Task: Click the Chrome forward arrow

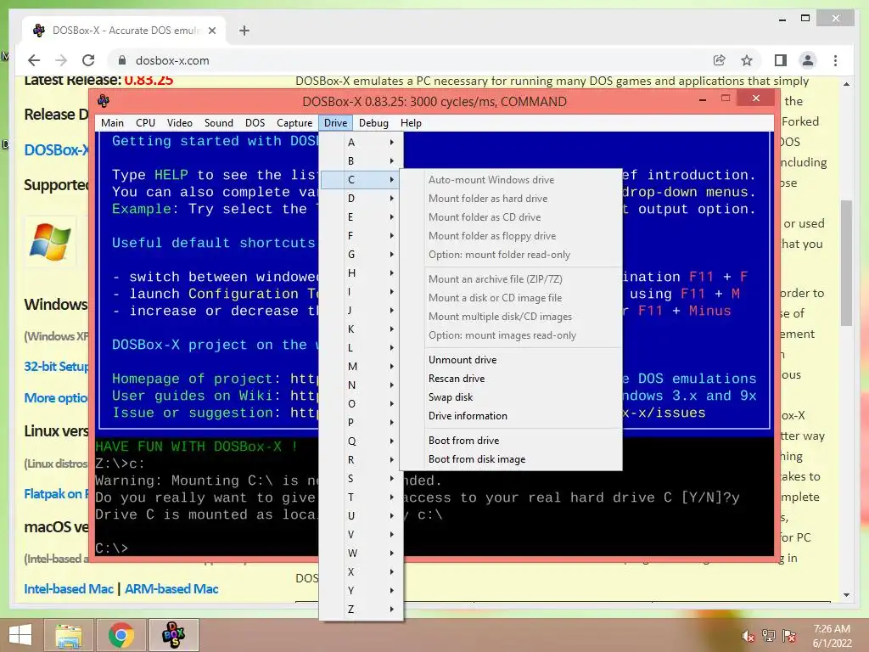Action: pos(61,60)
